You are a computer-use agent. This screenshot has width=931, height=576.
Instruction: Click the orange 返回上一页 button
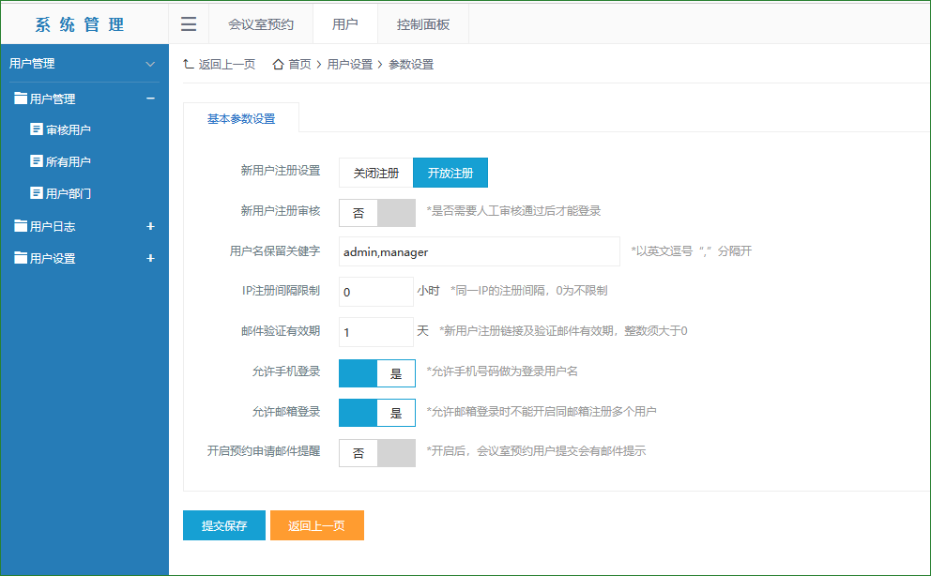[x=316, y=525]
